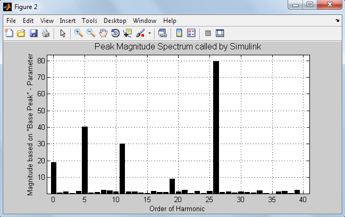Click the bar at harmonic 5
The image size is (345, 217).
click(85, 160)
